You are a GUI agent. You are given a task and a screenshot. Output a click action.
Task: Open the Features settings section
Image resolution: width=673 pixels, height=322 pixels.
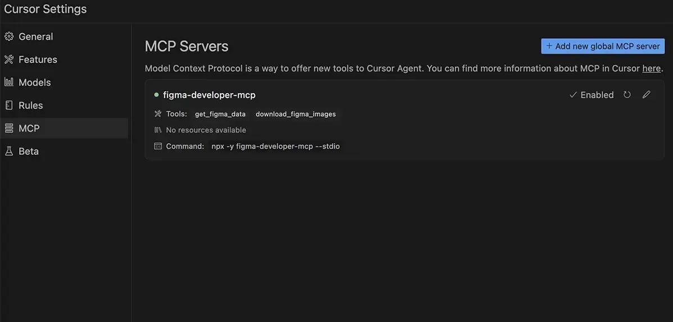pos(65,59)
